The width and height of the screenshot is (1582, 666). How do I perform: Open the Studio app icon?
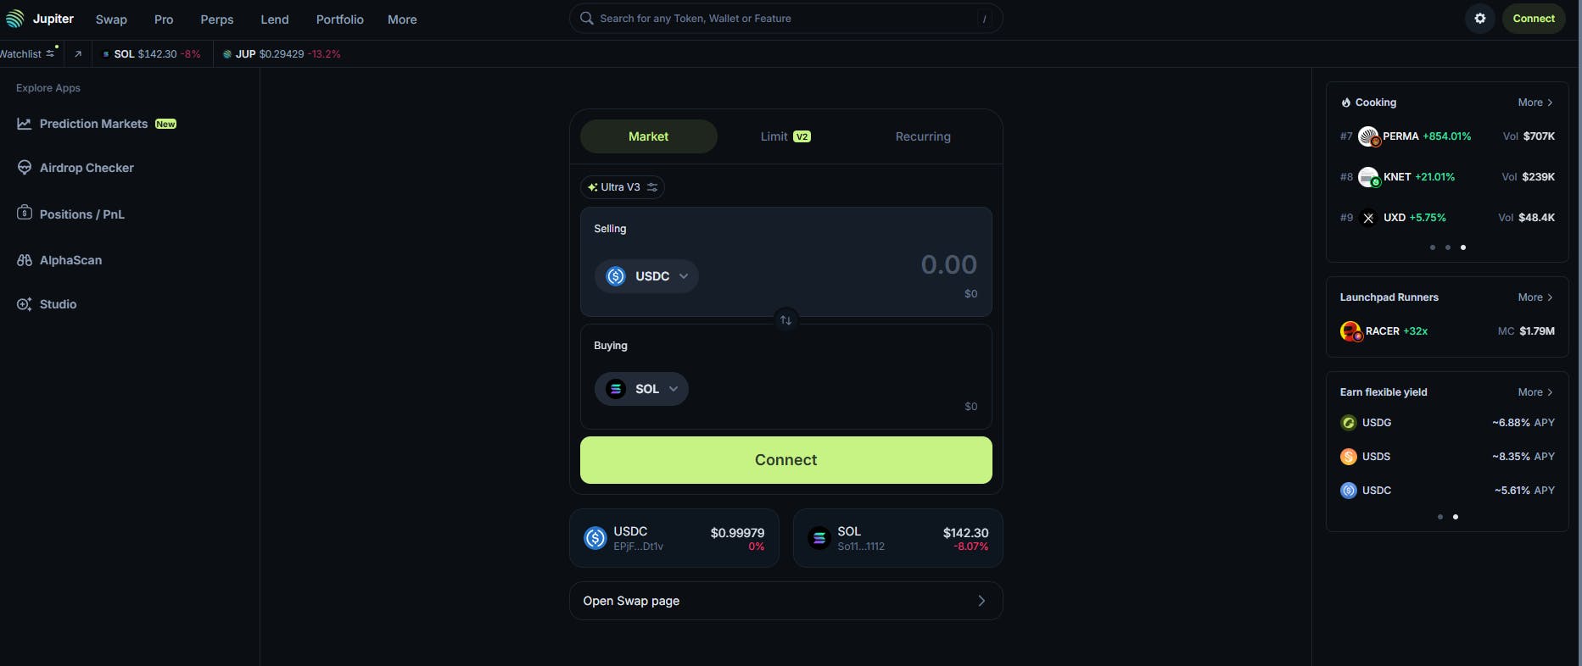[x=25, y=304]
